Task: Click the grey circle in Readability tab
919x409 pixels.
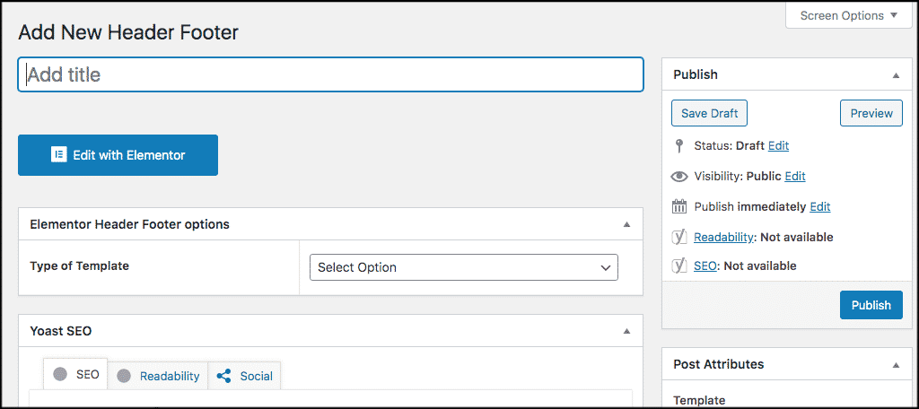Action: point(123,376)
